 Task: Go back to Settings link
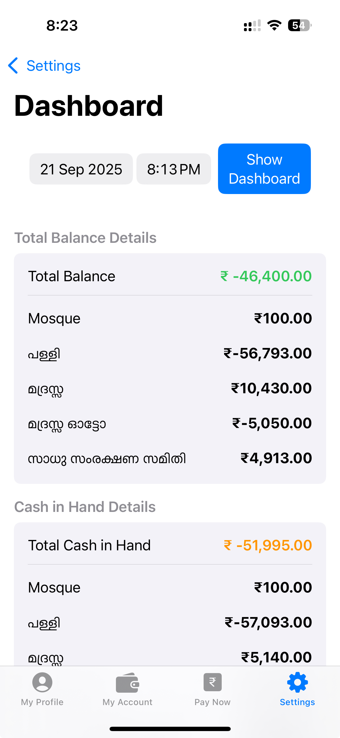pyautogui.click(x=53, y=66)
